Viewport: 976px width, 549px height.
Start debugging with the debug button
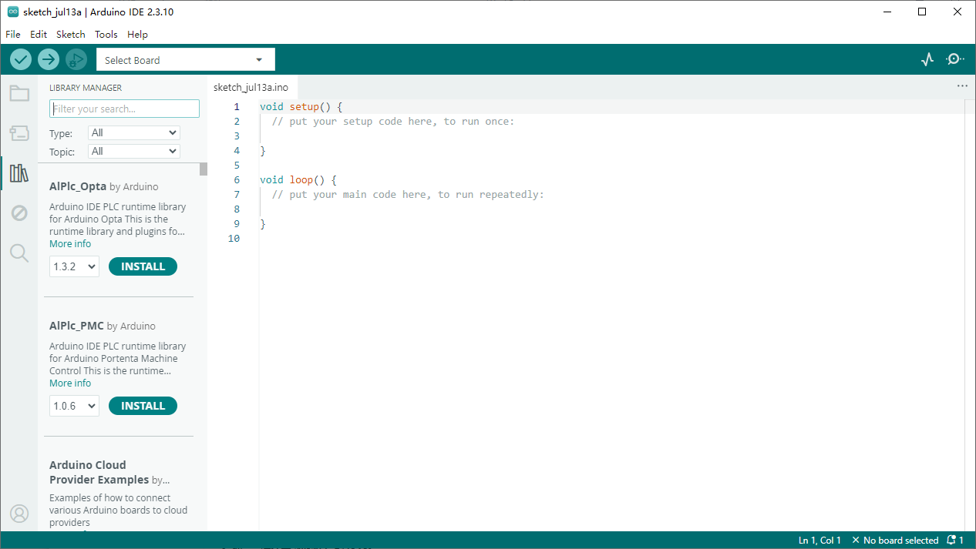tap(76, 59)
